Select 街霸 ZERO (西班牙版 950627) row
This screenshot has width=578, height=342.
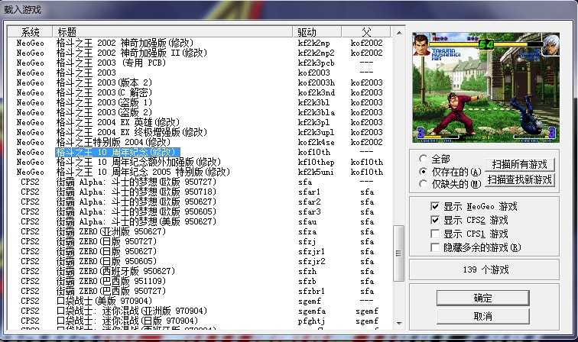[199, 272]
